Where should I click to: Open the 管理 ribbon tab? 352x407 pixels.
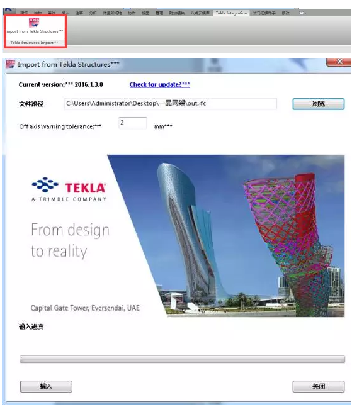point(159,13)
